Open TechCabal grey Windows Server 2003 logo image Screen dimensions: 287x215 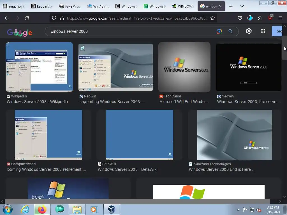pos(184,67)
